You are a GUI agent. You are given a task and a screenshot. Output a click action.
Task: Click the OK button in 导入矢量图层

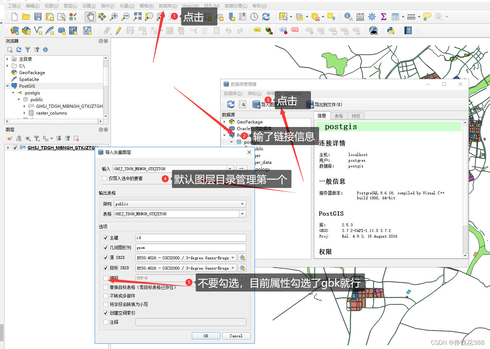(206, 336)
